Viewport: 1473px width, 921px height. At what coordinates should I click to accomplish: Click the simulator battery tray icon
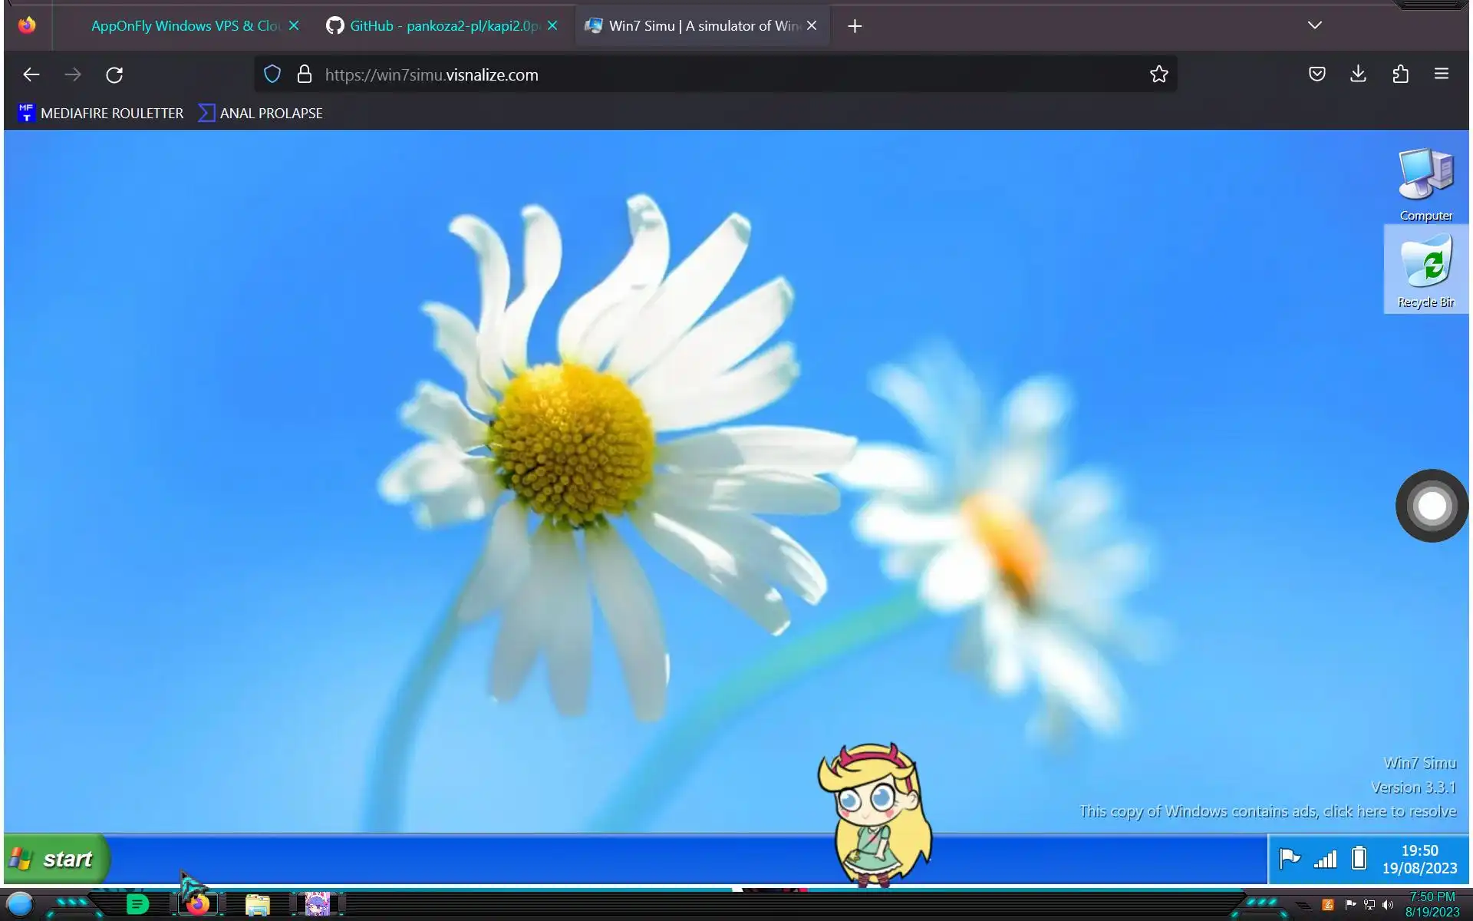pos(1359,858)
